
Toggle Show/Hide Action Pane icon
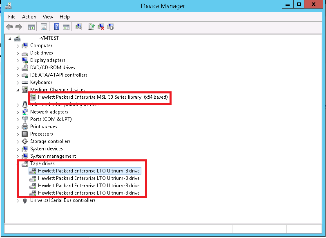click(x=66, y=27)
